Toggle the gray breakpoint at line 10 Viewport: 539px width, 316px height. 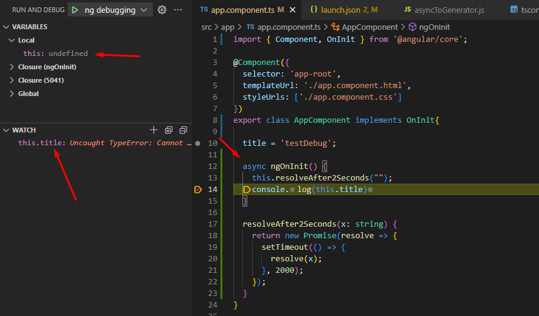(198, 143)
